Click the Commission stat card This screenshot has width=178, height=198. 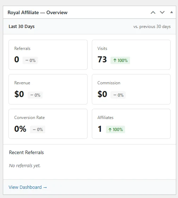click(x=131, y=89)
